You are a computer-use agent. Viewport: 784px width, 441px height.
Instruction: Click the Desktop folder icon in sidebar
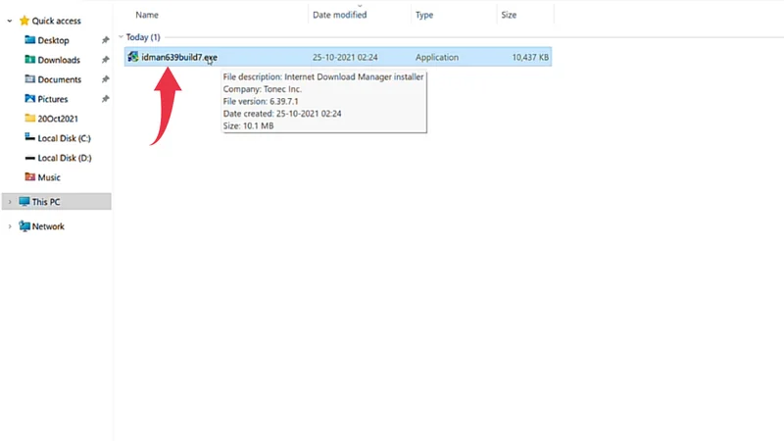coord(29,40)
